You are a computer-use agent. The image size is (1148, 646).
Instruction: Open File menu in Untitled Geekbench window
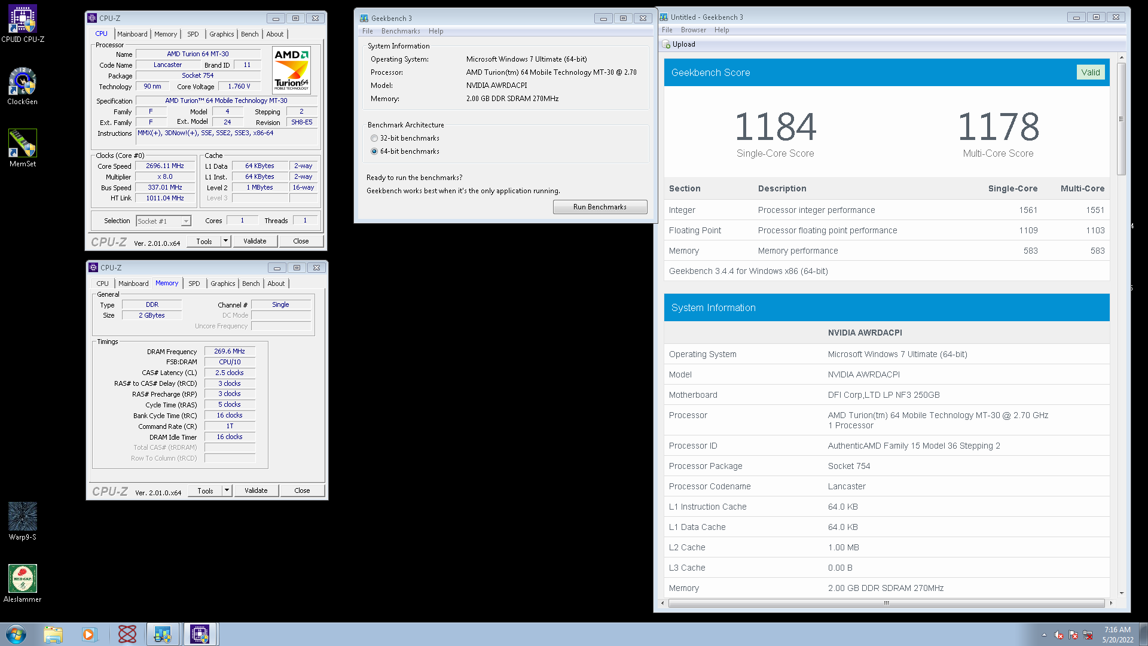click(x=667, y=30)
